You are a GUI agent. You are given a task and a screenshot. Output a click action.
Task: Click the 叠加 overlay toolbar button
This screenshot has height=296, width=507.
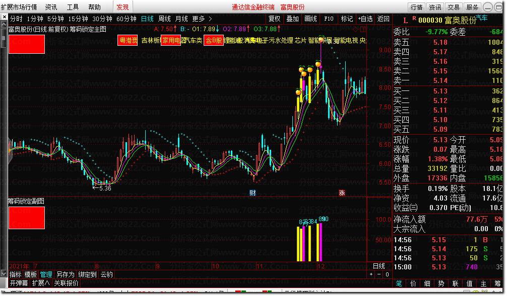(x=293, y=19)
